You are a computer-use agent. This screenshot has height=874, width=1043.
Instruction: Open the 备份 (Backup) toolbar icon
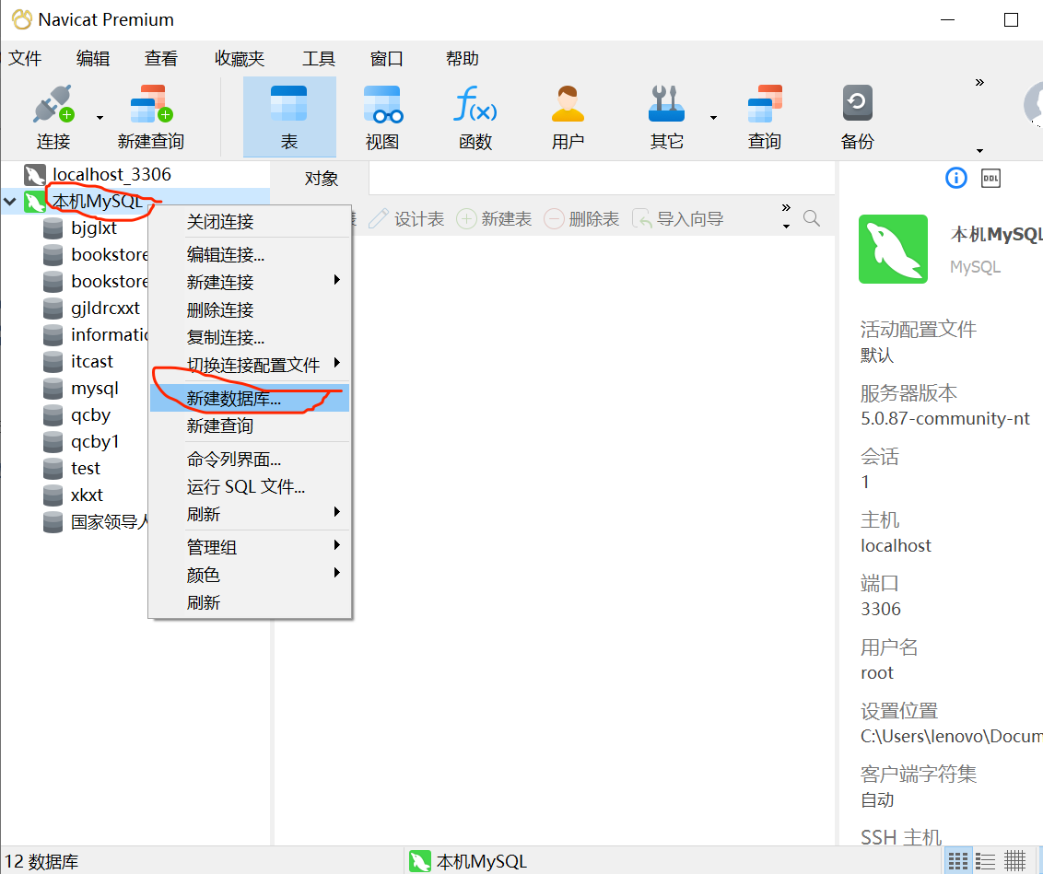click(857, 115)
